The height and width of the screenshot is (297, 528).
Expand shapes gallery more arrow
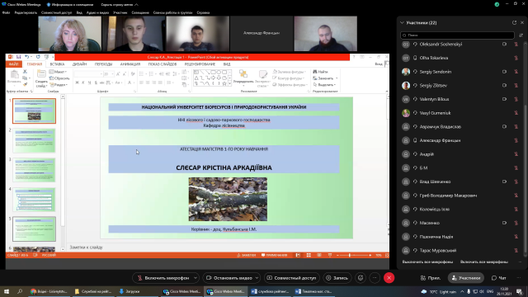(x=230, y=83)
